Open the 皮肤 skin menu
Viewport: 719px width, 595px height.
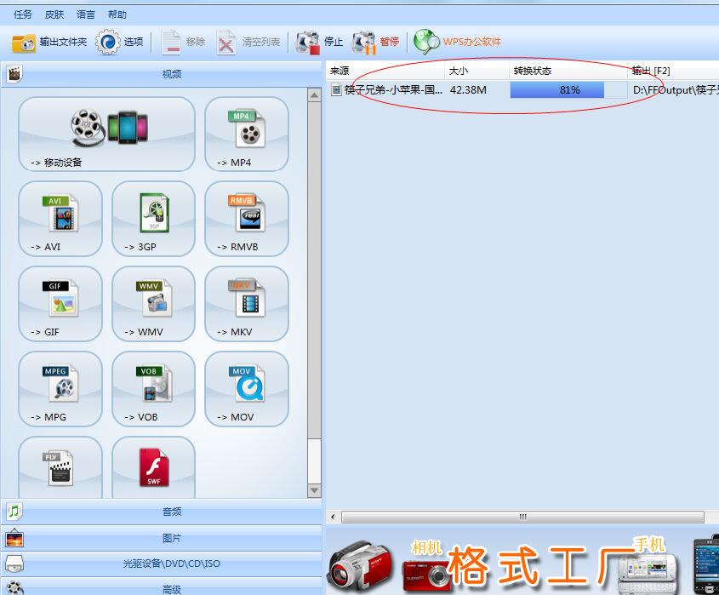point(54,14)
